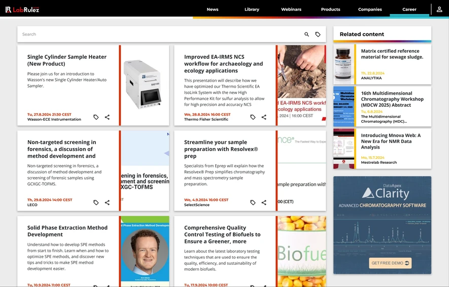Click ANALYTIKA company name
449x287 pixels.
tap(371, 78)
